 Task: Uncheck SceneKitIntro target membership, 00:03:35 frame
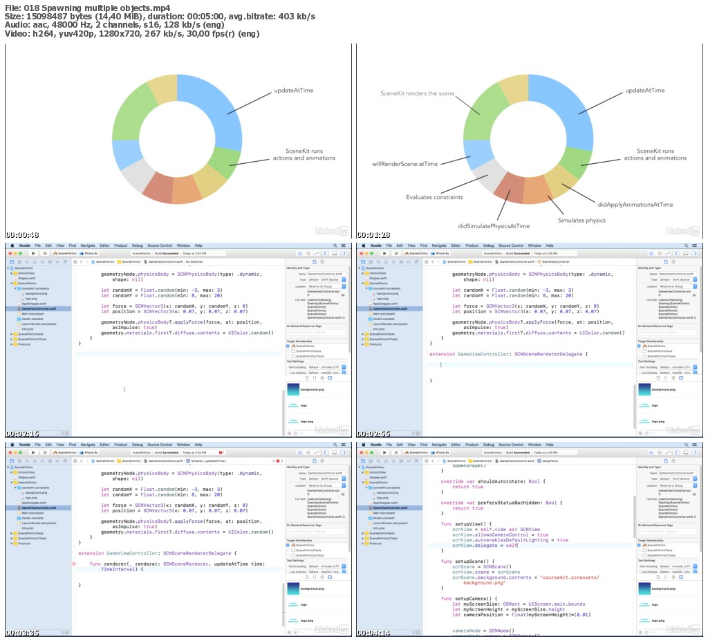[x=288, y=546]
